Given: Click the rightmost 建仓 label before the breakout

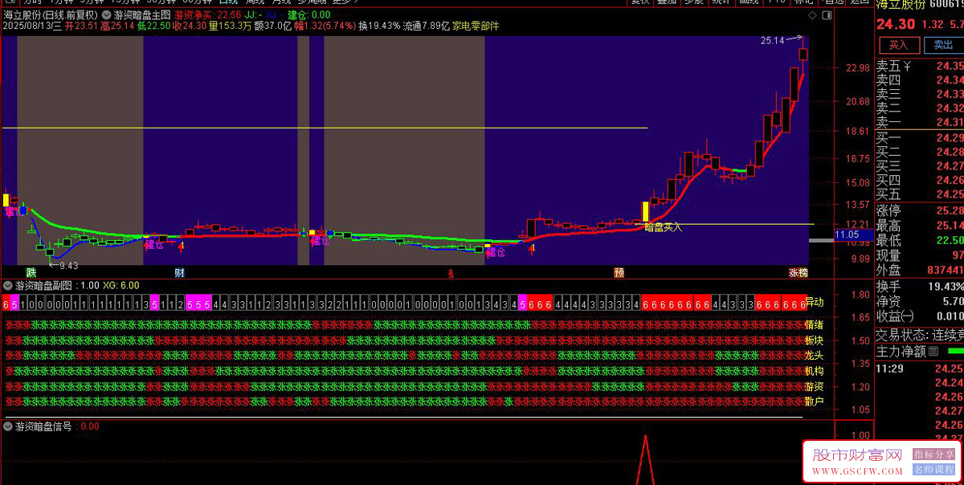Looking at the screenshot, I should pyautogui.click(x=496, y=251).
